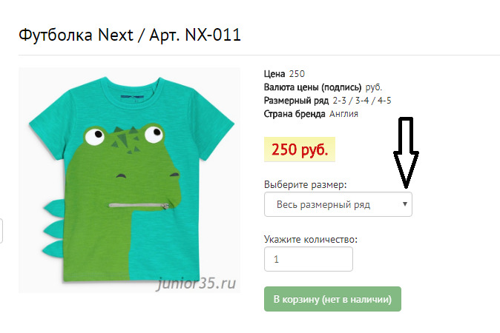Viewport: 500px width, 333px height.
Task: Click the 'Англия' brand country value
Action: click(344, 114)
